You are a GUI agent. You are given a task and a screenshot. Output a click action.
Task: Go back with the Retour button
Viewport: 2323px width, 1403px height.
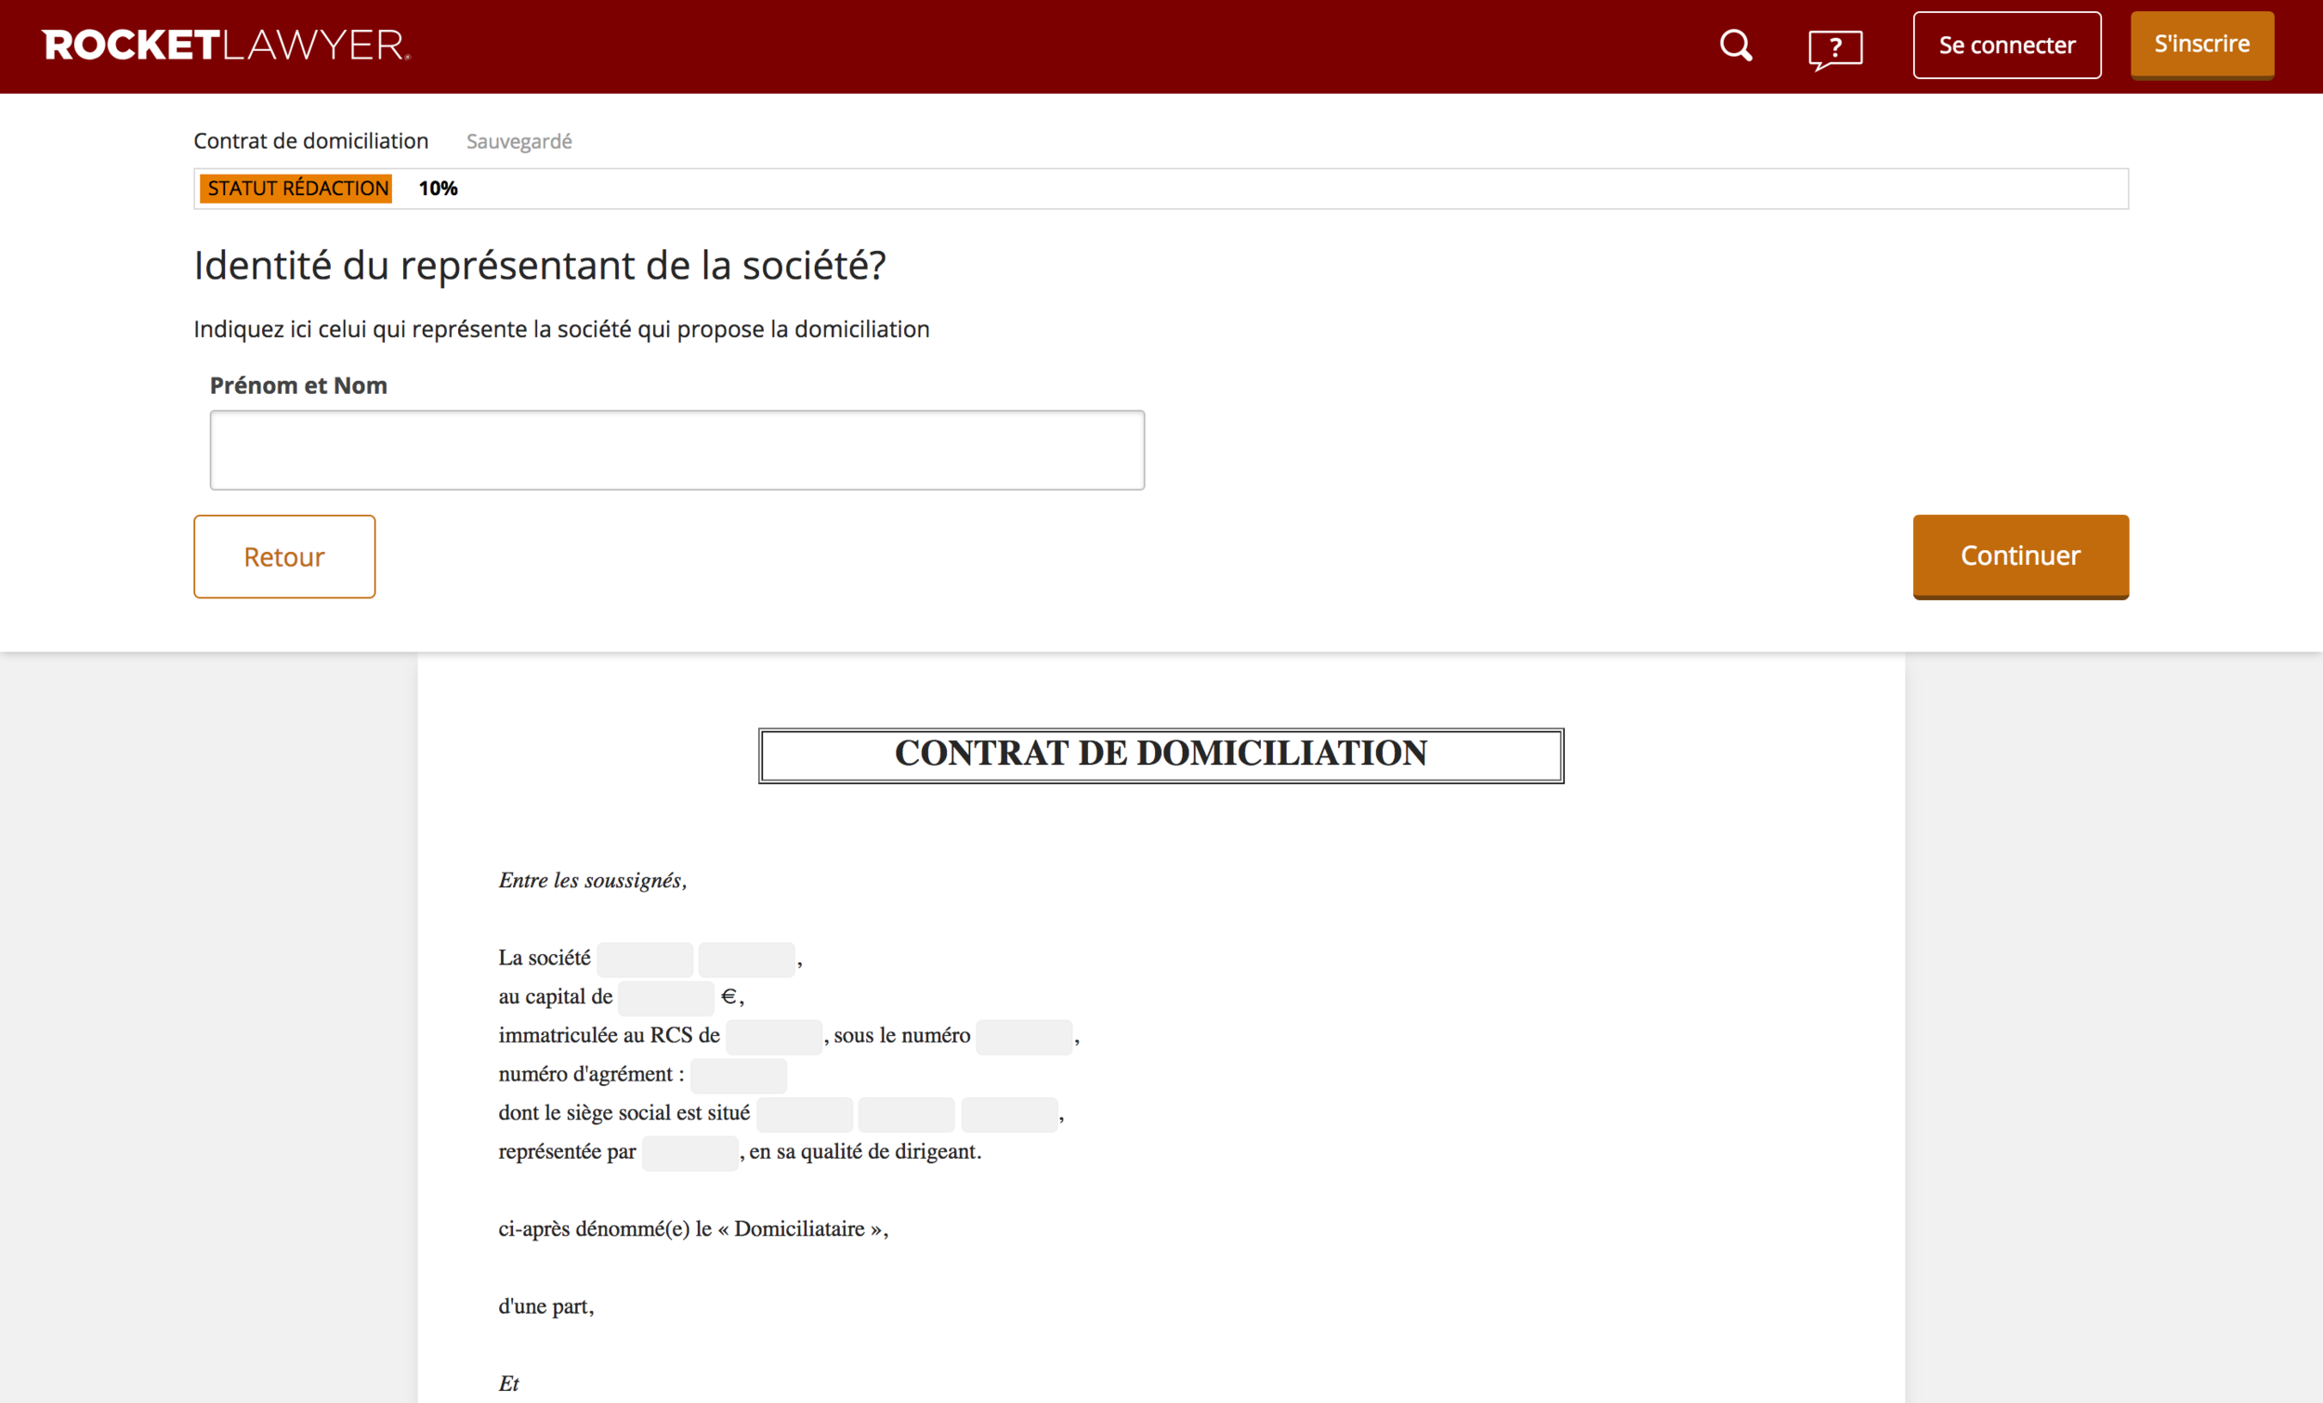[283, 557]
